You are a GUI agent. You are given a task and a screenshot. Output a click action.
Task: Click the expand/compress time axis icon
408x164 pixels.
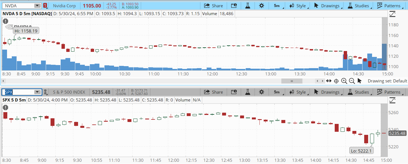pyautogui.click(x=329, y=81)
